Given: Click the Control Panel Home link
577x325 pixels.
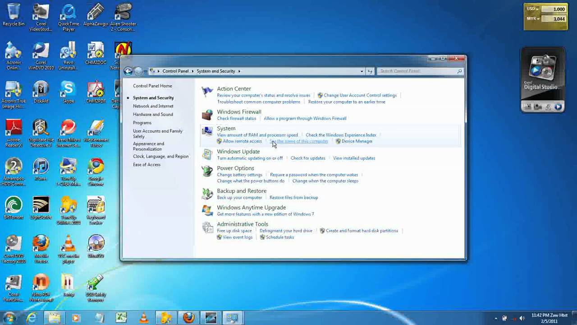Looking at the screenshot, I should (x=152, y=86).
